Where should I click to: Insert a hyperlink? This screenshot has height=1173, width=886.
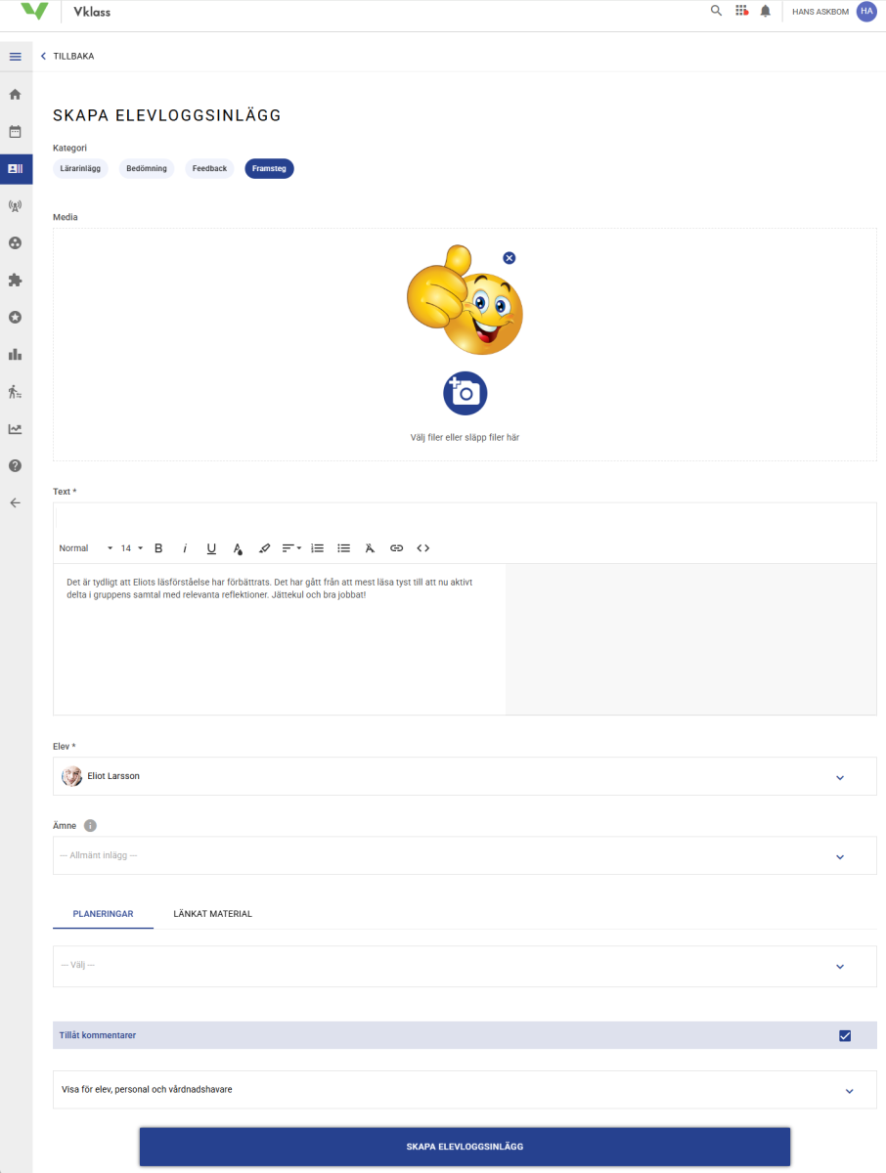(x=396, y=548)
